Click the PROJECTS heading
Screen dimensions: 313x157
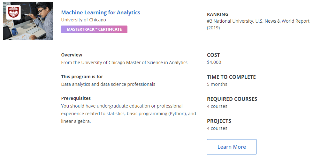pos(219,121)
